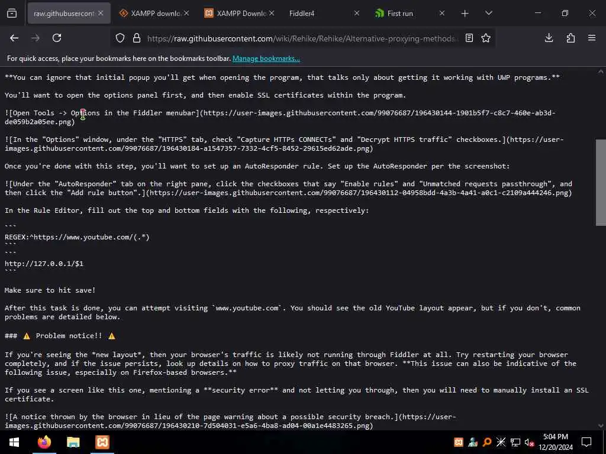Open the Downloads panel
The image size is (606, 454).
(x=549, y=38)
